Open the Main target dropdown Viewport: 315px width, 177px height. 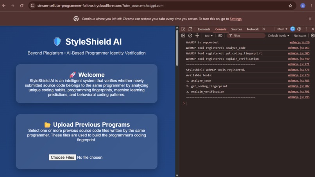point(282,29)
